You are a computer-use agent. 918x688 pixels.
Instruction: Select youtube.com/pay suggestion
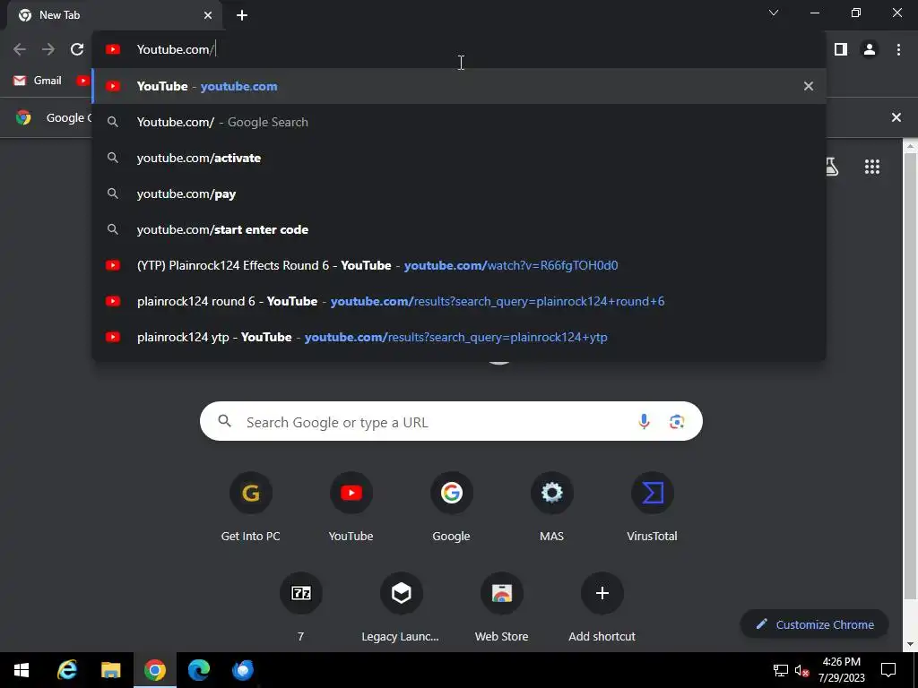[x=459, y=193]
